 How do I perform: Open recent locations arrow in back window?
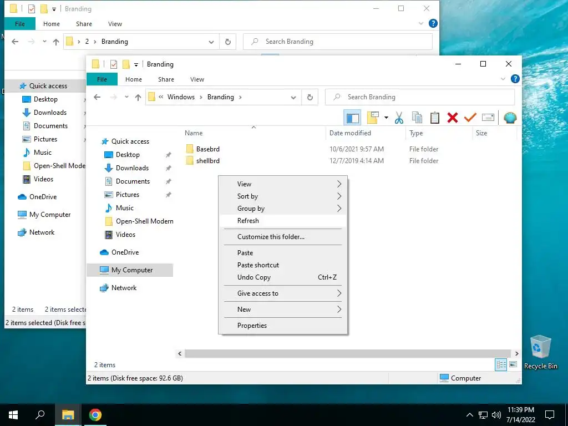click(x=44, y=42)
